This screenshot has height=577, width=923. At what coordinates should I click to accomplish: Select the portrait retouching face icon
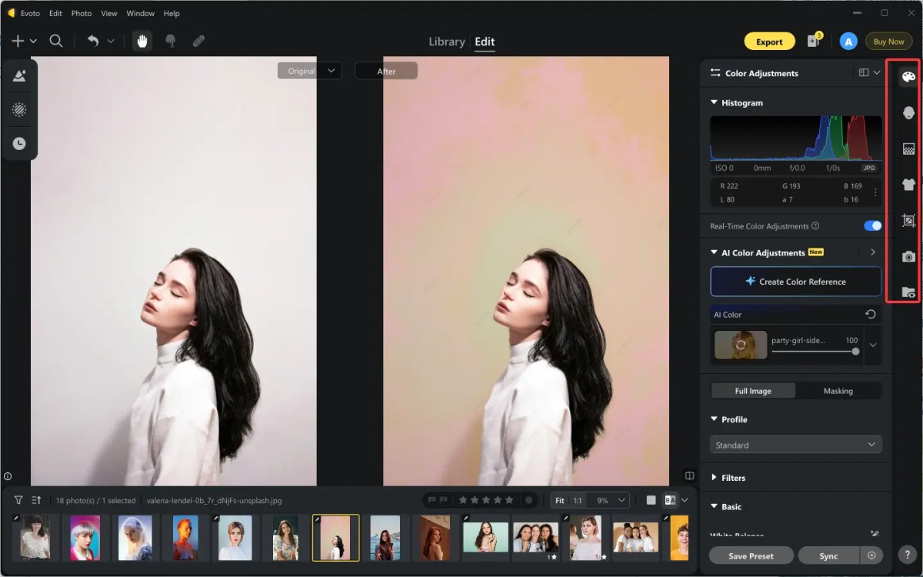coord(908,112)
